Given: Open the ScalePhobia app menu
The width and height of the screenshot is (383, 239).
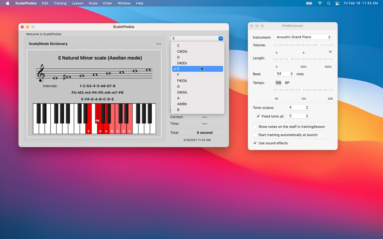Looking at the screenshot, I should pos(26,3).
